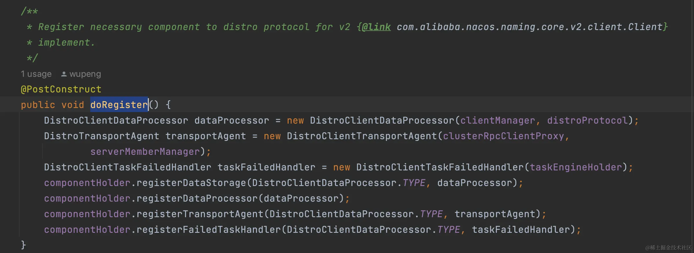Click TYPE constant in the registerDataStorage line
This screenshot has width=694, height=253.
(x=414, y=183)
